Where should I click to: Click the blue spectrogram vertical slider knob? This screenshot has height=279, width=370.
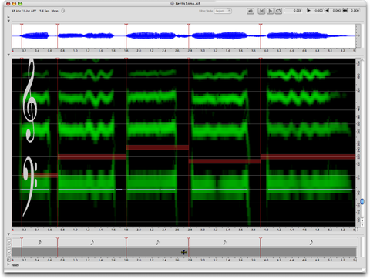click(362, 202)
